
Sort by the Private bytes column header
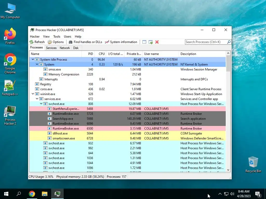133,54
